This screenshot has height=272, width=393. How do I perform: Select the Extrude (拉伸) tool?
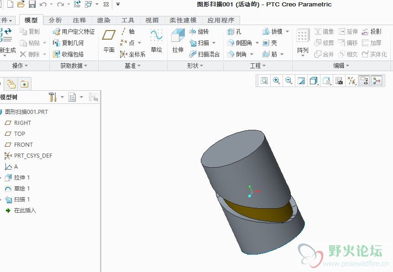tap(178, 41)
